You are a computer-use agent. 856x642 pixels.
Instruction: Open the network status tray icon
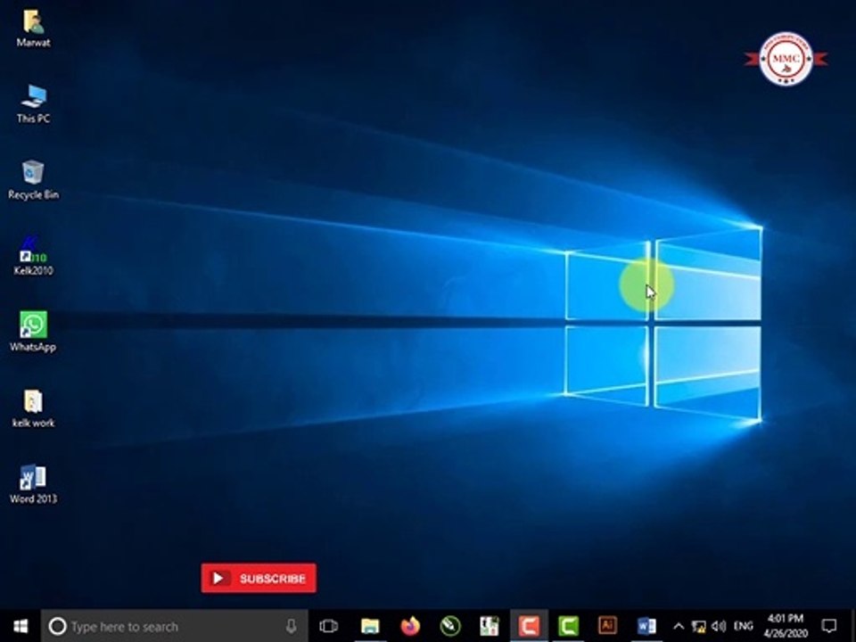(x=698, y=626)
